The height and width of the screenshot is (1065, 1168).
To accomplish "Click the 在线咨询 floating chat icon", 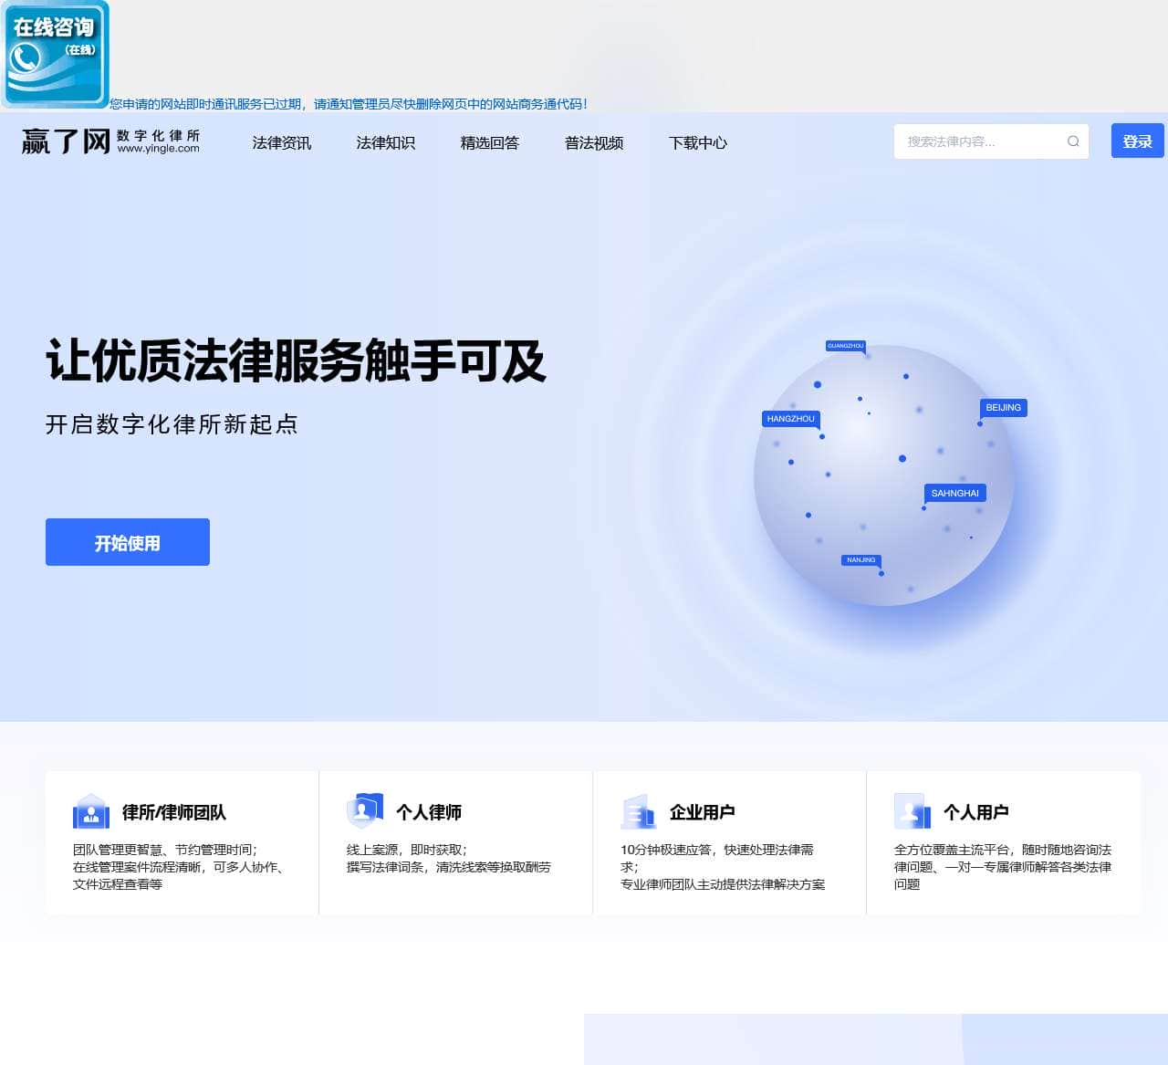I will (x=55, y=55).
